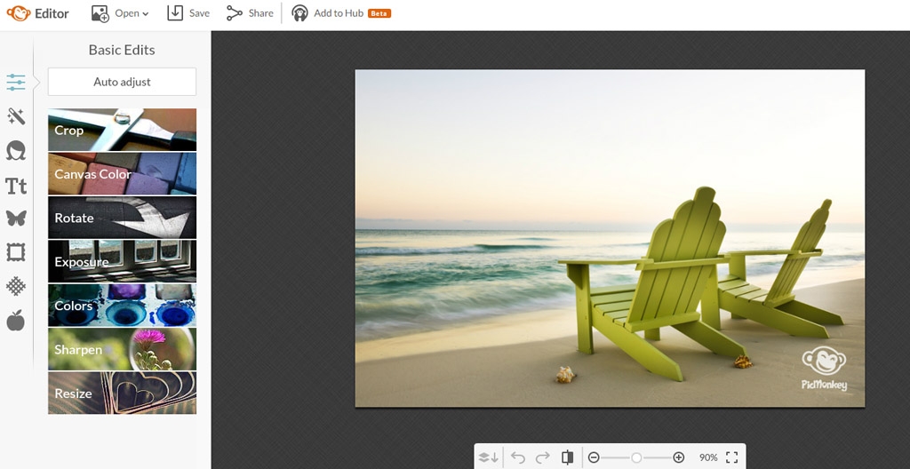Open the Frames icon in sidebar
Viewport: 910px width, 469px height.
16,252
